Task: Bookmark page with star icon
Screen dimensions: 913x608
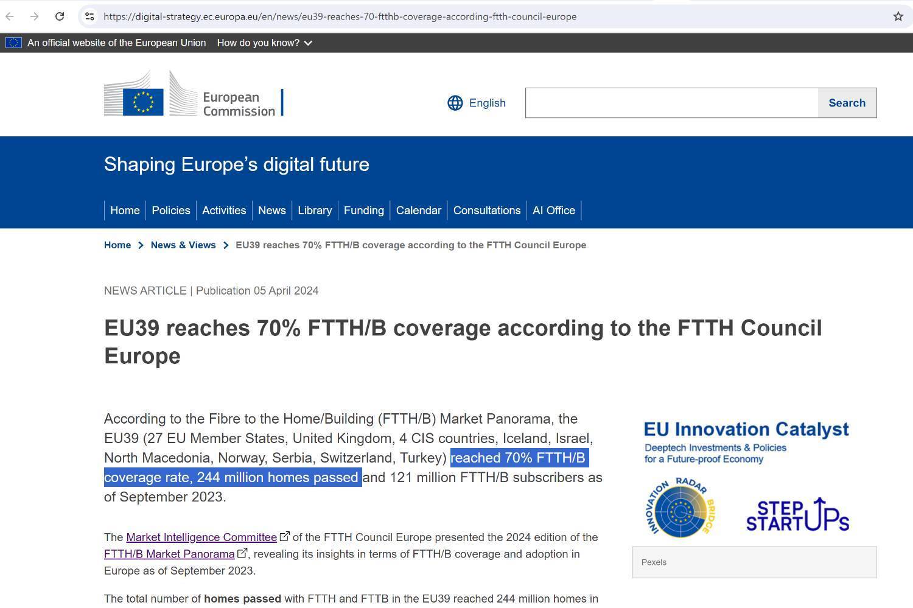Action: [898, 16]
